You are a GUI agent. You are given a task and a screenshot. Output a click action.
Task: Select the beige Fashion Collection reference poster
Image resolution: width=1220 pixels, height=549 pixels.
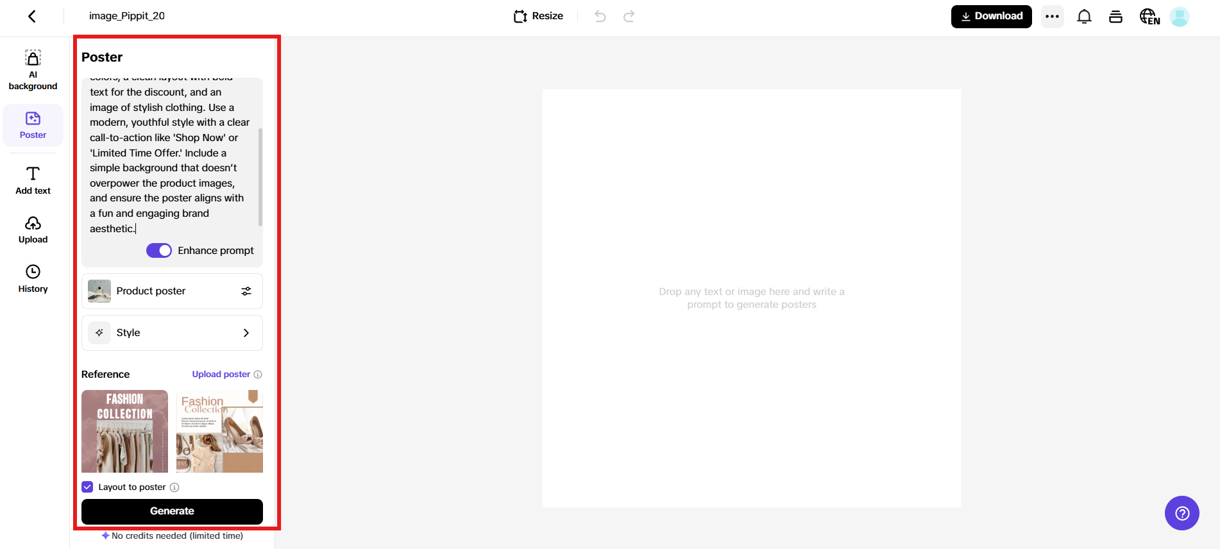click(219, 431)
